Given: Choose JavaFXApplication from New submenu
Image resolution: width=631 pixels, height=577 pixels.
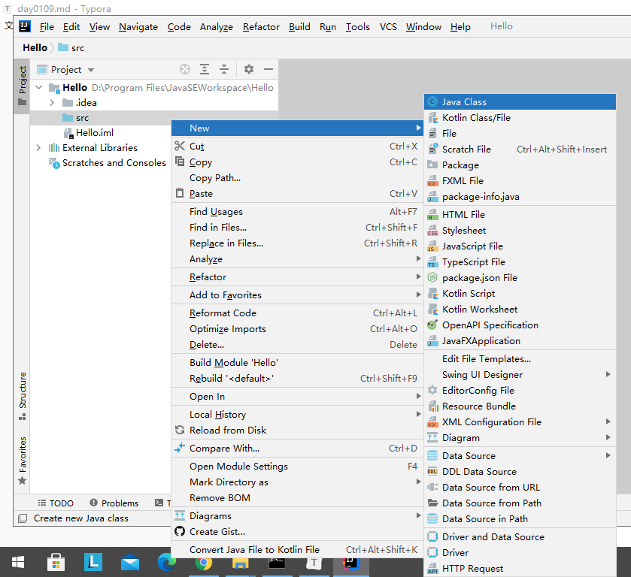Looking at the screenshot, I should [x=520, y=340].
